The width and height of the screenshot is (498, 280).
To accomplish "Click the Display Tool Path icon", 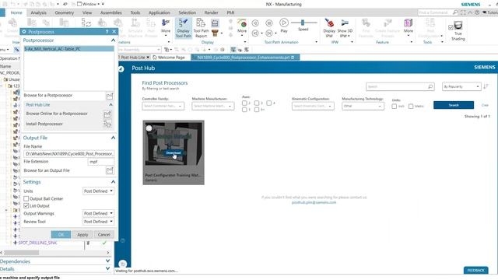I will coord(184,28).
